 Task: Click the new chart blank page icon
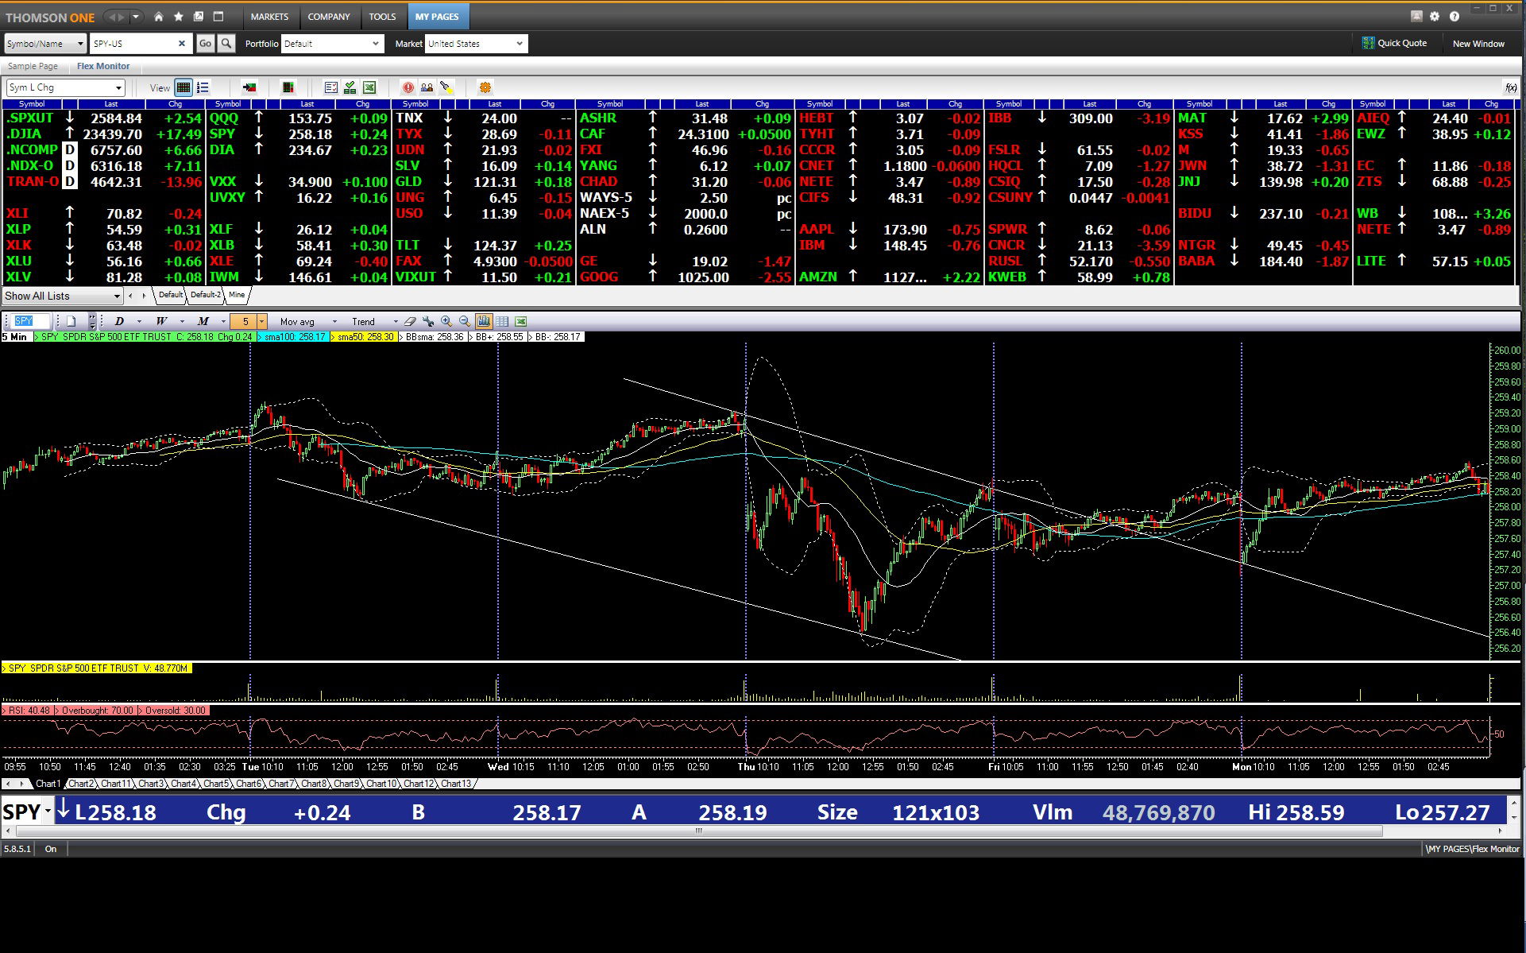71,321
